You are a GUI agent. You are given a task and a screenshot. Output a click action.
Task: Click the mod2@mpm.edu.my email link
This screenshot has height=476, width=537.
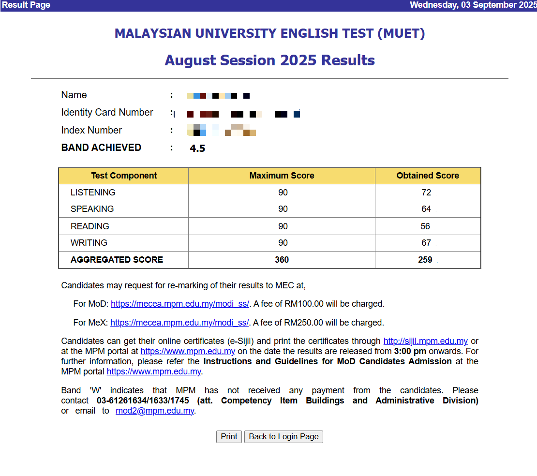click(155, 411)
